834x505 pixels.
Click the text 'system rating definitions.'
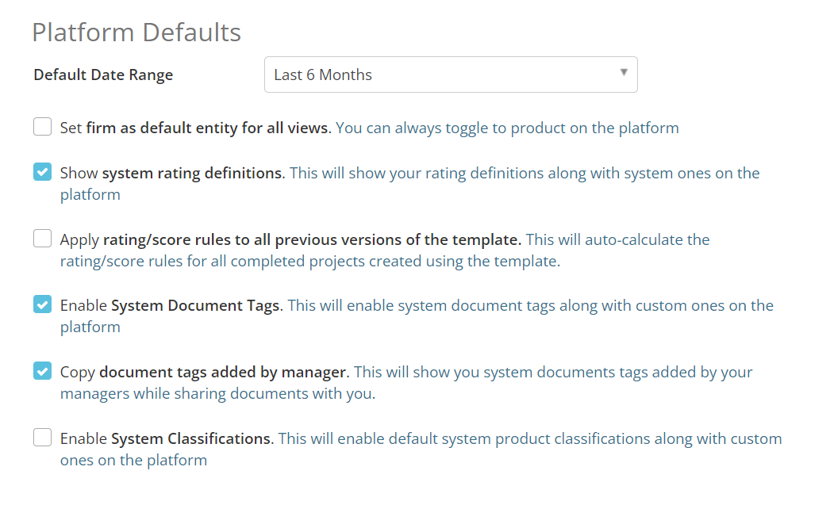[x=194, y=174]
